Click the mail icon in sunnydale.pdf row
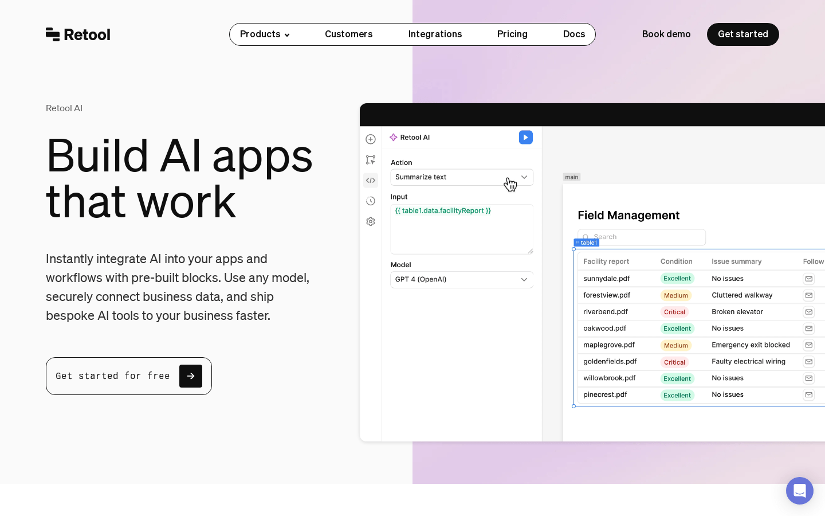This screenshot has height=516, width=825. 809,279
